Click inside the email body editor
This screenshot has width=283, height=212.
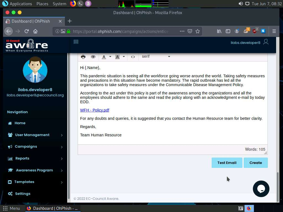click(172, 103)
